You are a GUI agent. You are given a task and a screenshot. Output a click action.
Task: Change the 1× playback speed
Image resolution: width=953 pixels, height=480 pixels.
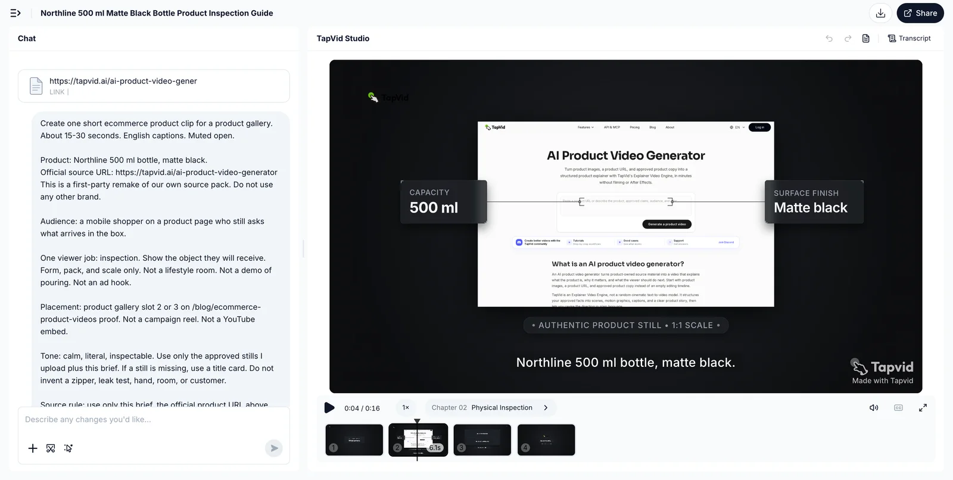pyautogui.click(x=406, y=408)
